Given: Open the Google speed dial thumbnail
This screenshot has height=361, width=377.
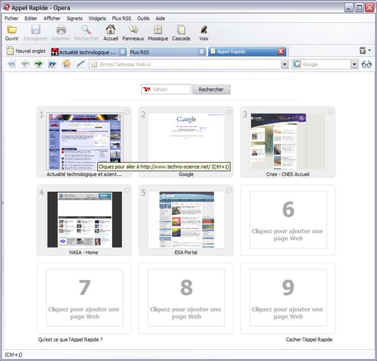Looking at the screenshot, I should [186, 141].
